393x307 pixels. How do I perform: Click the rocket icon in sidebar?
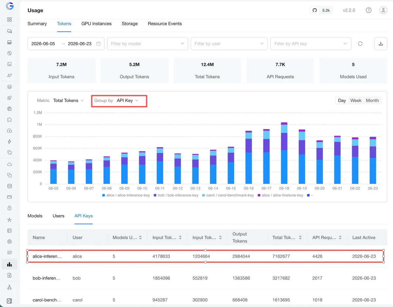(9, 98)
